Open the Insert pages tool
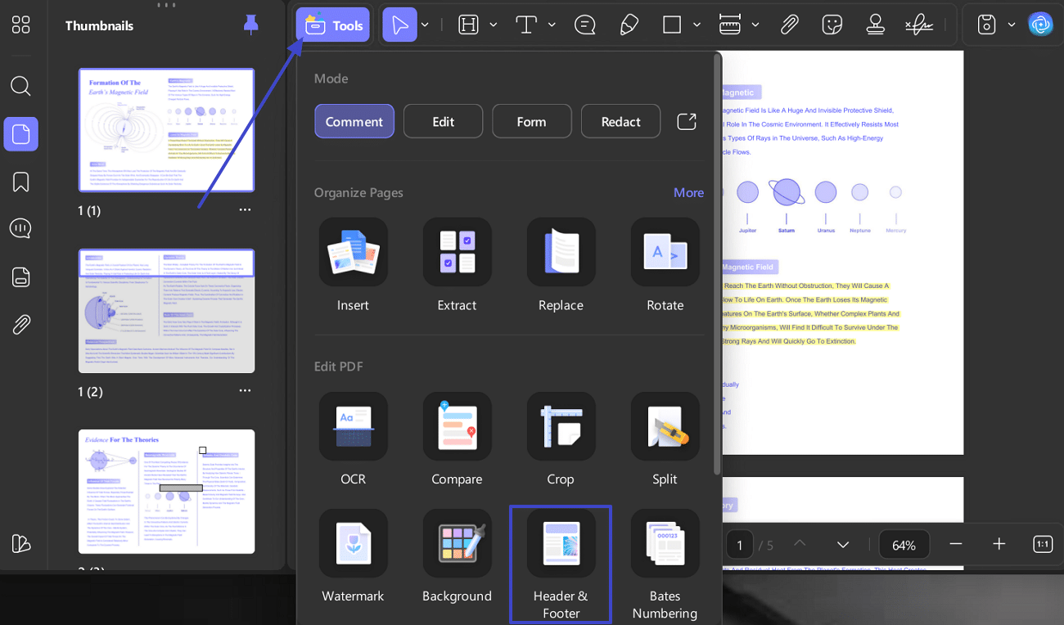1064x625 pixels. (x=353, y=252)
